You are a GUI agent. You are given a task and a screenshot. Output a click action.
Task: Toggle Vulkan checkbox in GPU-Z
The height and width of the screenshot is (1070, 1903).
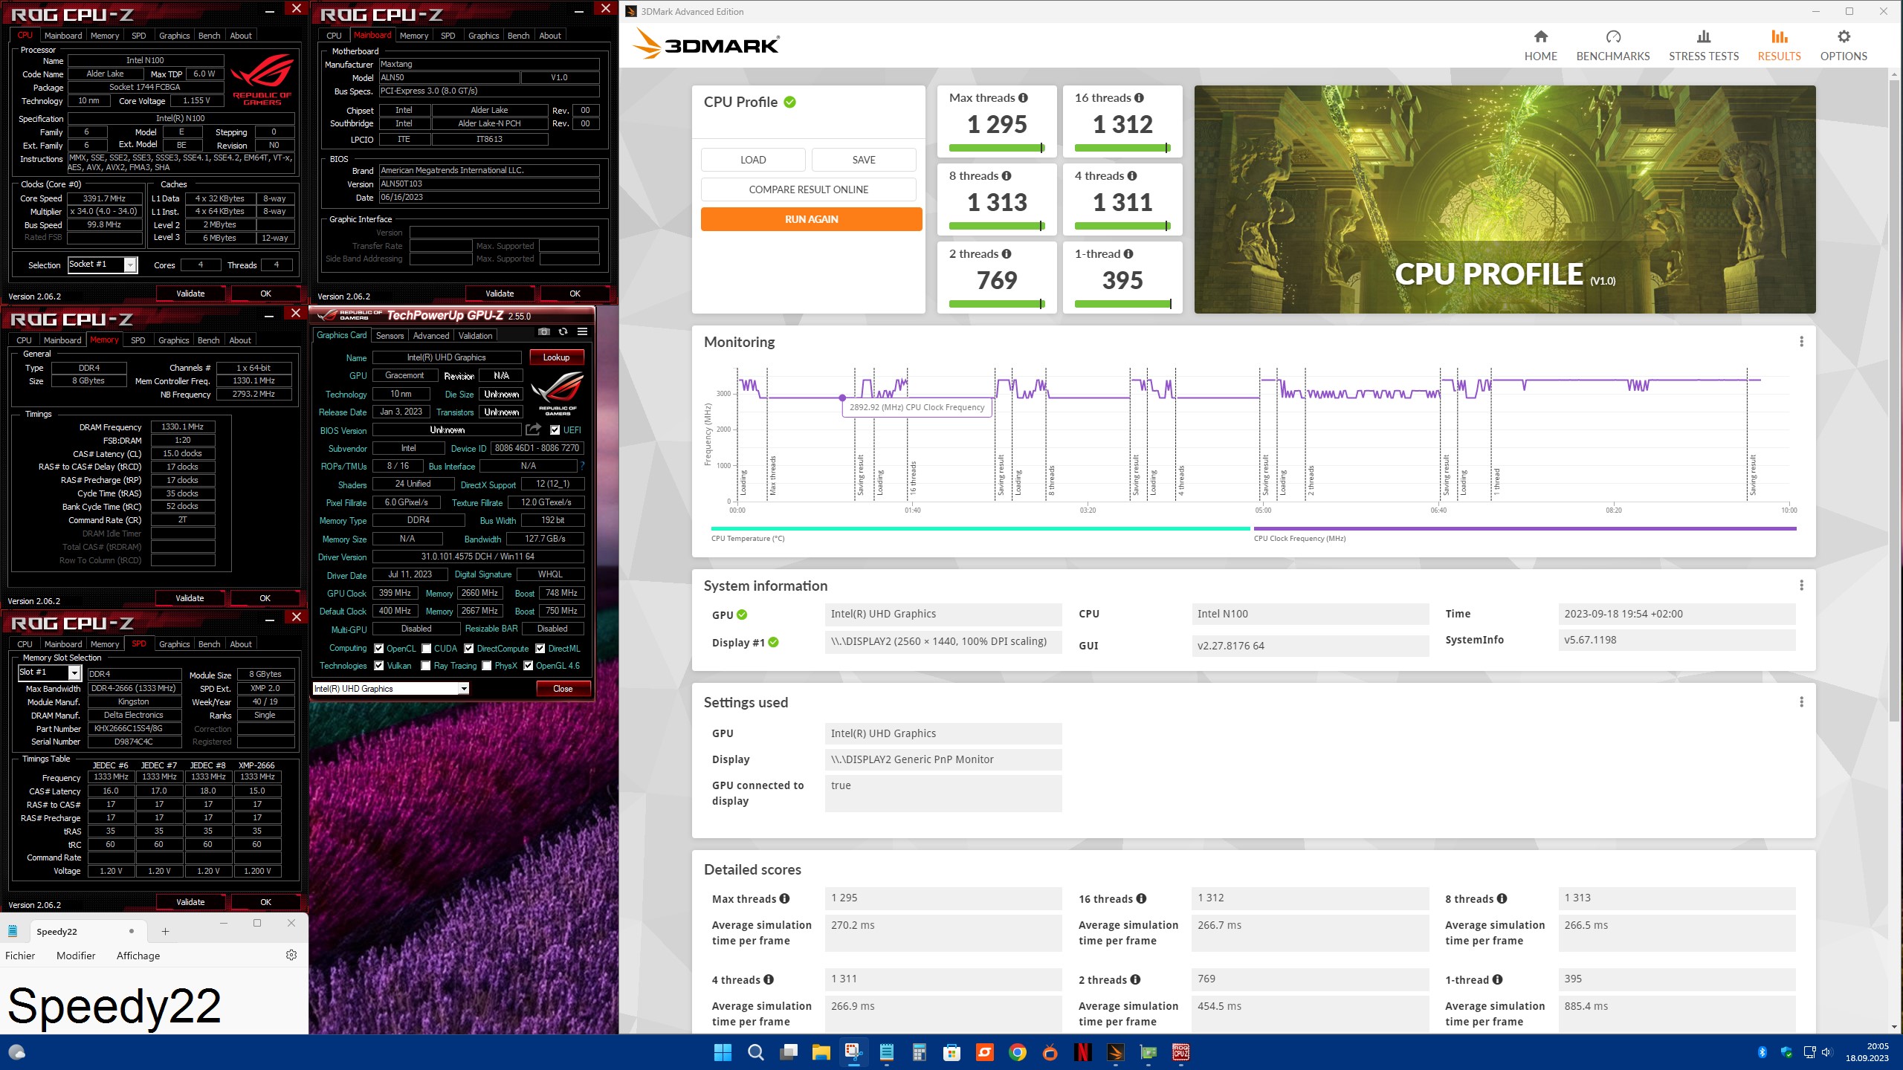pos(379,665)
